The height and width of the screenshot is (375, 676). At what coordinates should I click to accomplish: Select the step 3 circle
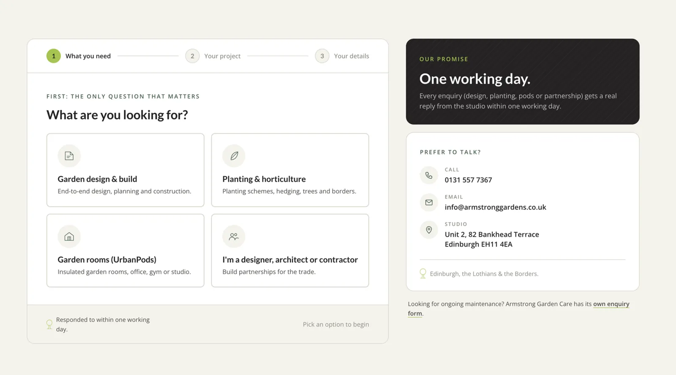click(322, 56)
